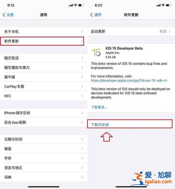Tap the right screen battery status icon
175x189 pixels.
coord(168,5)
